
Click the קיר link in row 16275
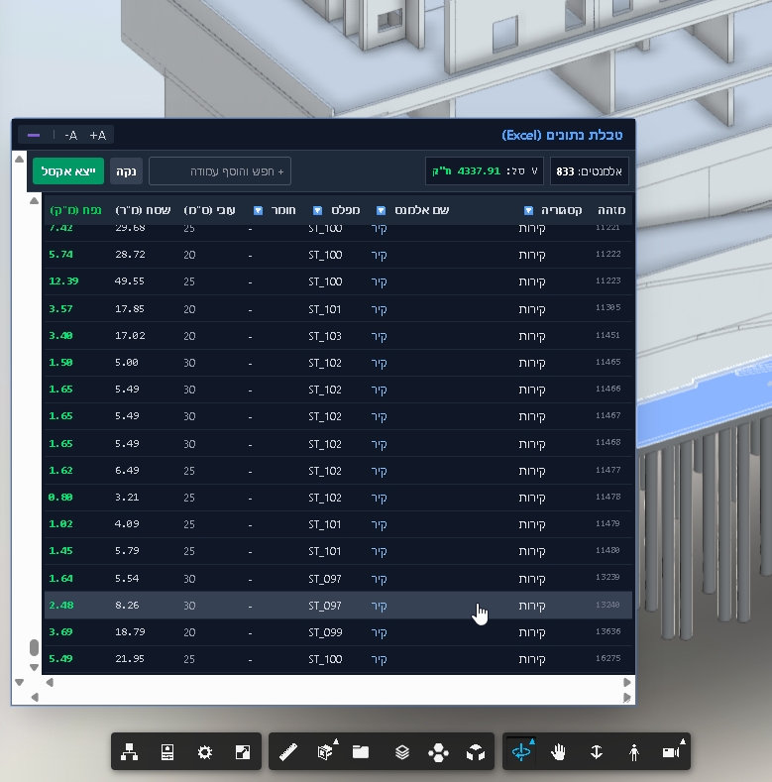click(x=379, y=659)
